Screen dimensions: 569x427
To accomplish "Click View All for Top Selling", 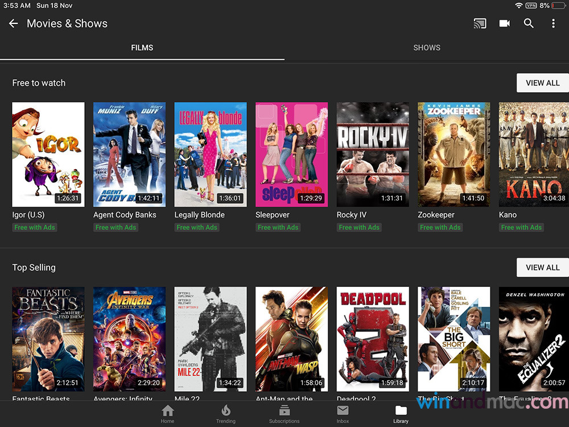I will coord(542,268).
